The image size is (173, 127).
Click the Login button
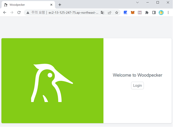tap(137, 86)
